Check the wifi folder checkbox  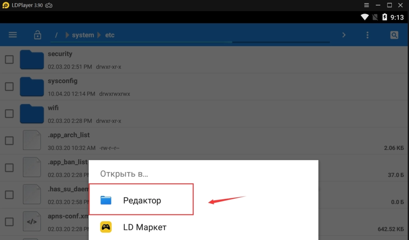[9, 113]
